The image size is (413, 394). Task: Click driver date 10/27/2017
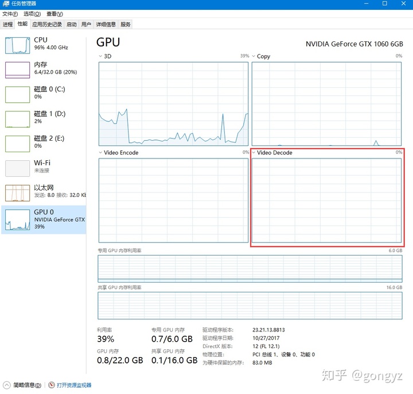[x=266, y=338]
